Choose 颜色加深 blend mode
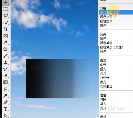Screen dimensions: 133x118 click(106, 17)
